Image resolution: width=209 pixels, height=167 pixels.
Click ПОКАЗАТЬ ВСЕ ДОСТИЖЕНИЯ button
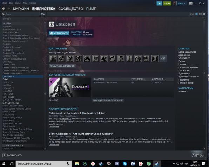click(x=62, y=66)
